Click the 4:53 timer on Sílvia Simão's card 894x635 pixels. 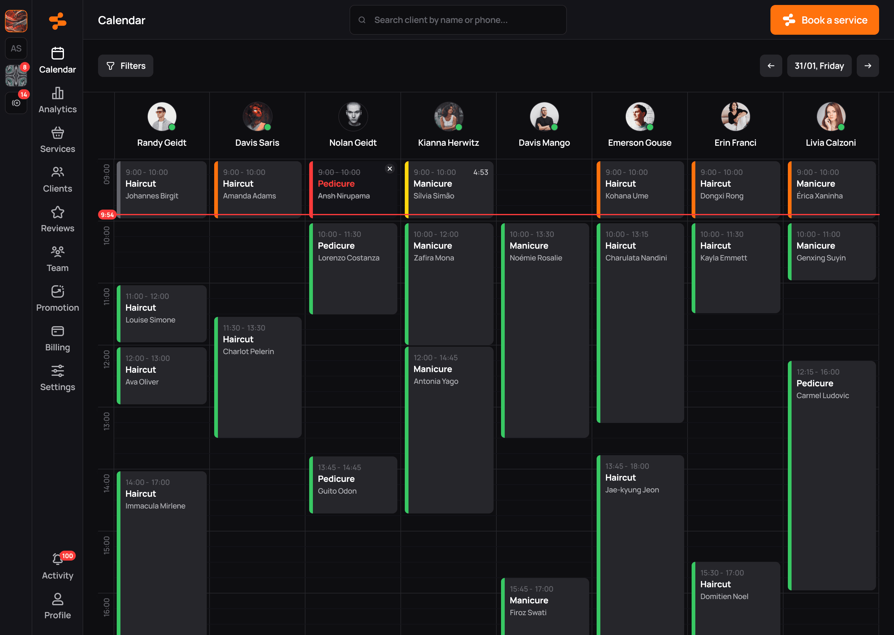(480, 172)
